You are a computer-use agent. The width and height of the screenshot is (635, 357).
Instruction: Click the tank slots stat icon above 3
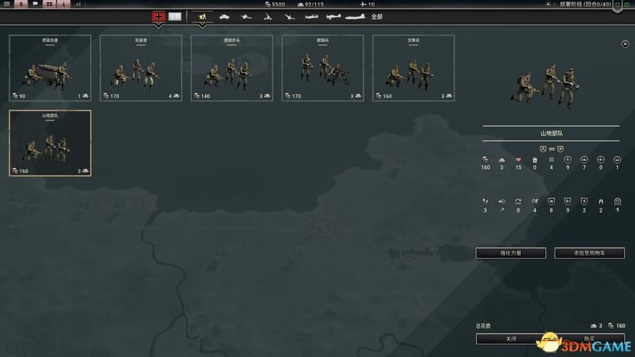click(x=502, y=159)
